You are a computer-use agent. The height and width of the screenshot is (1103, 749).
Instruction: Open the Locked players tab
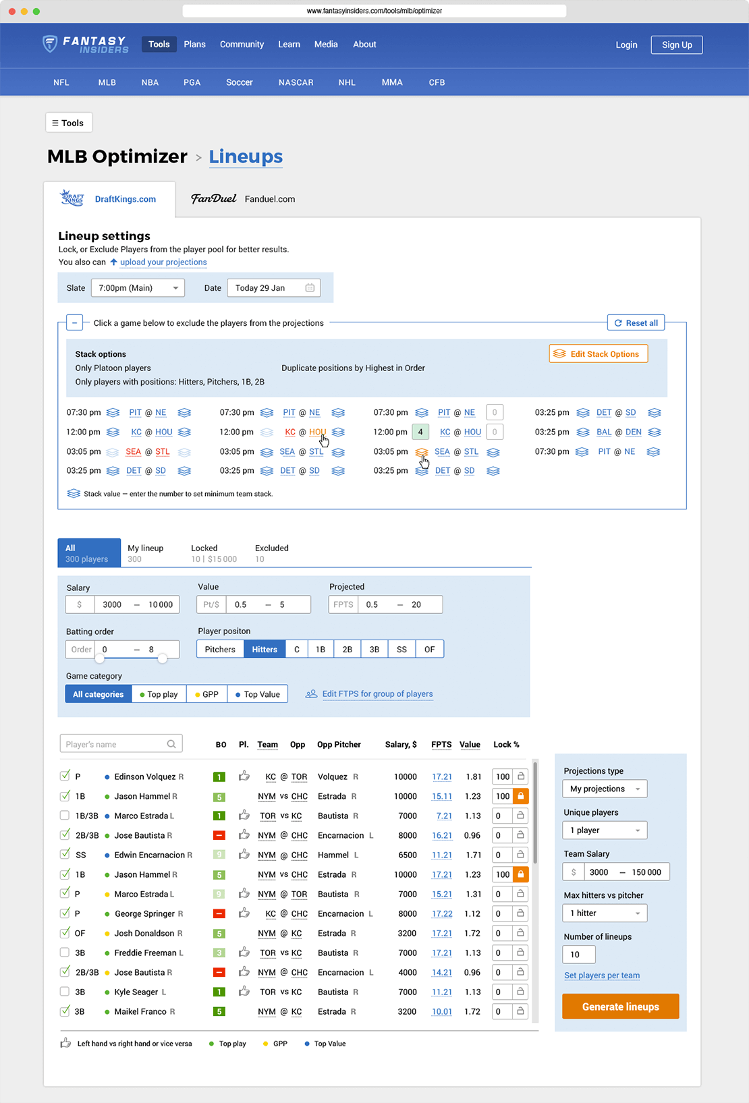pyautogui.click(x=214, y=553)
